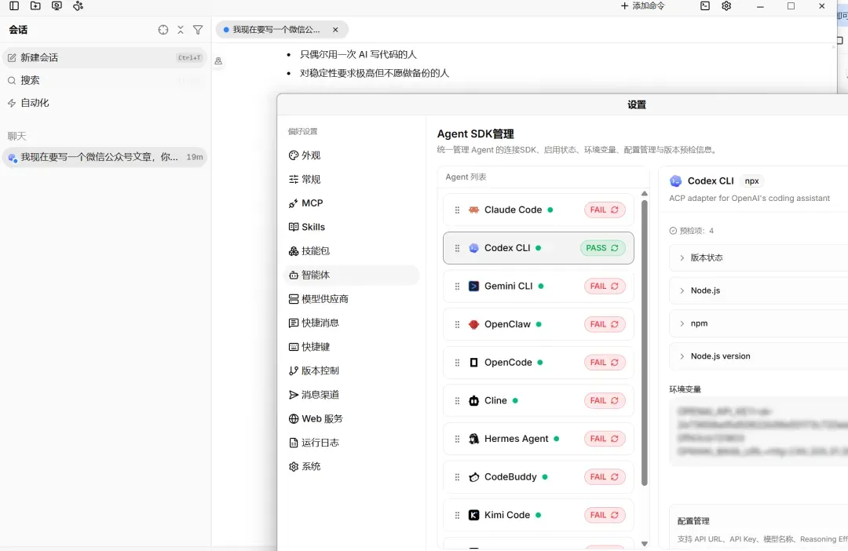The image size is (848, 551).
Task: Toggle the OpenClaw green status dot
Action: pos(539,324)
